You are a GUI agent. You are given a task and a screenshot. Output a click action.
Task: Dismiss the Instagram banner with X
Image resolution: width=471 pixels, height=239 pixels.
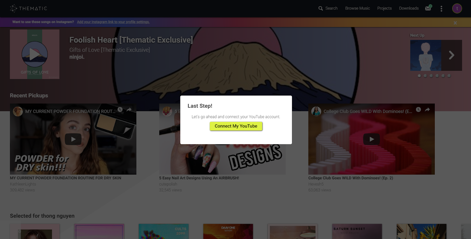[455, 23]
